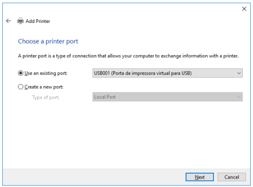Open the USB001 existing port combo box
Image resolution: width=253 pixels, height=187 pixels.
click(167, 73)
